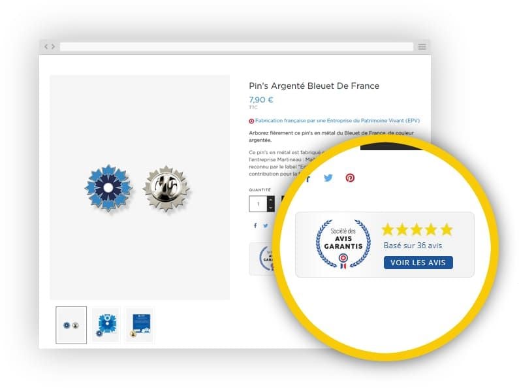Share via the small Twitter icon
Screen dimensions: 519x388
click(266, 226)
